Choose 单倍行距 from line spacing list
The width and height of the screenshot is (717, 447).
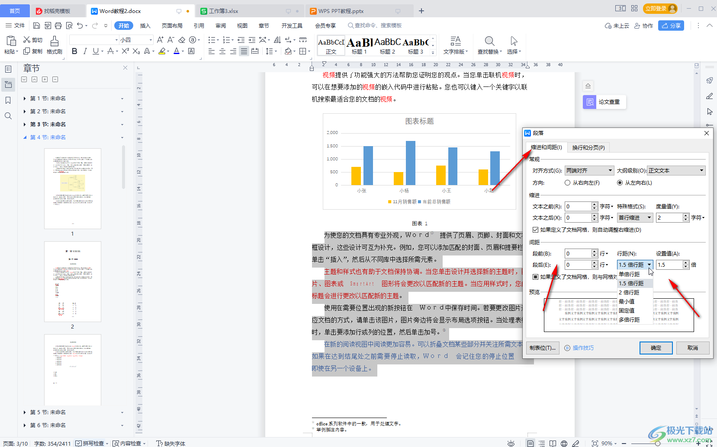click(x=635, y=274)
